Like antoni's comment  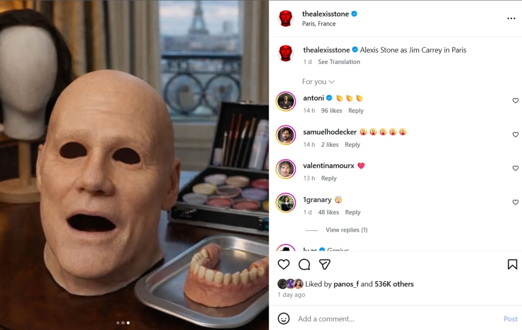click(516, 101)
